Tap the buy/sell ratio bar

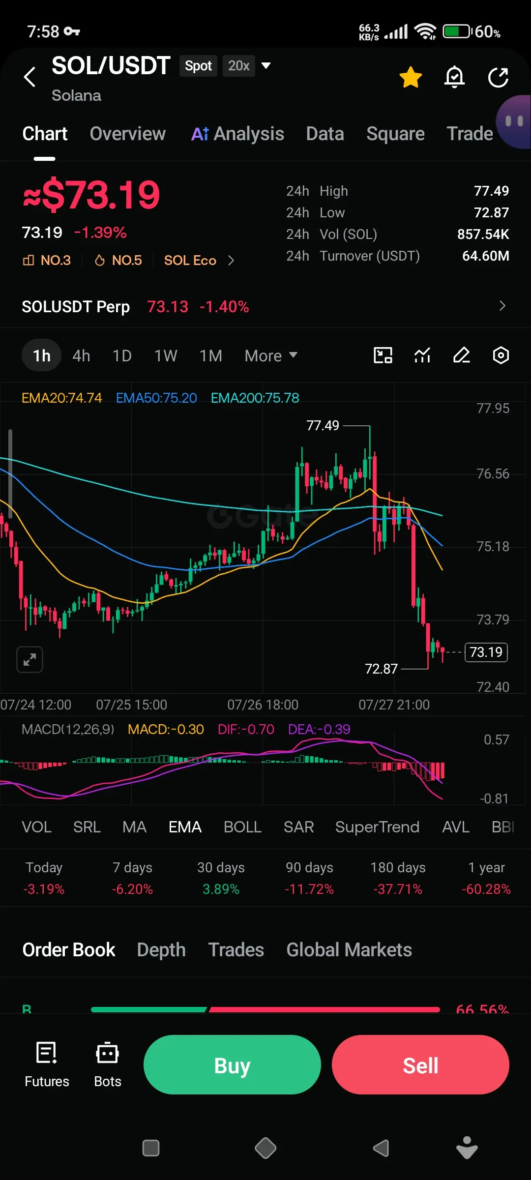point(265,1009)
